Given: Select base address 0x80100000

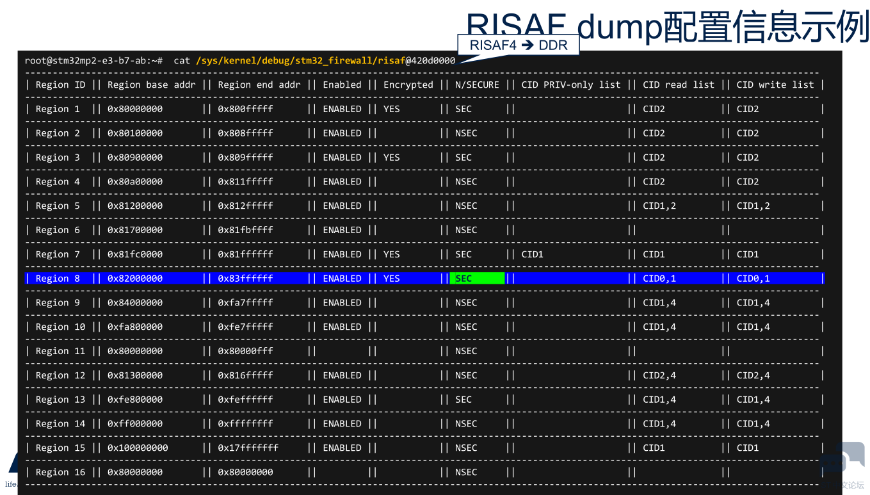Looking at the screenshot, I should point(135,133).
